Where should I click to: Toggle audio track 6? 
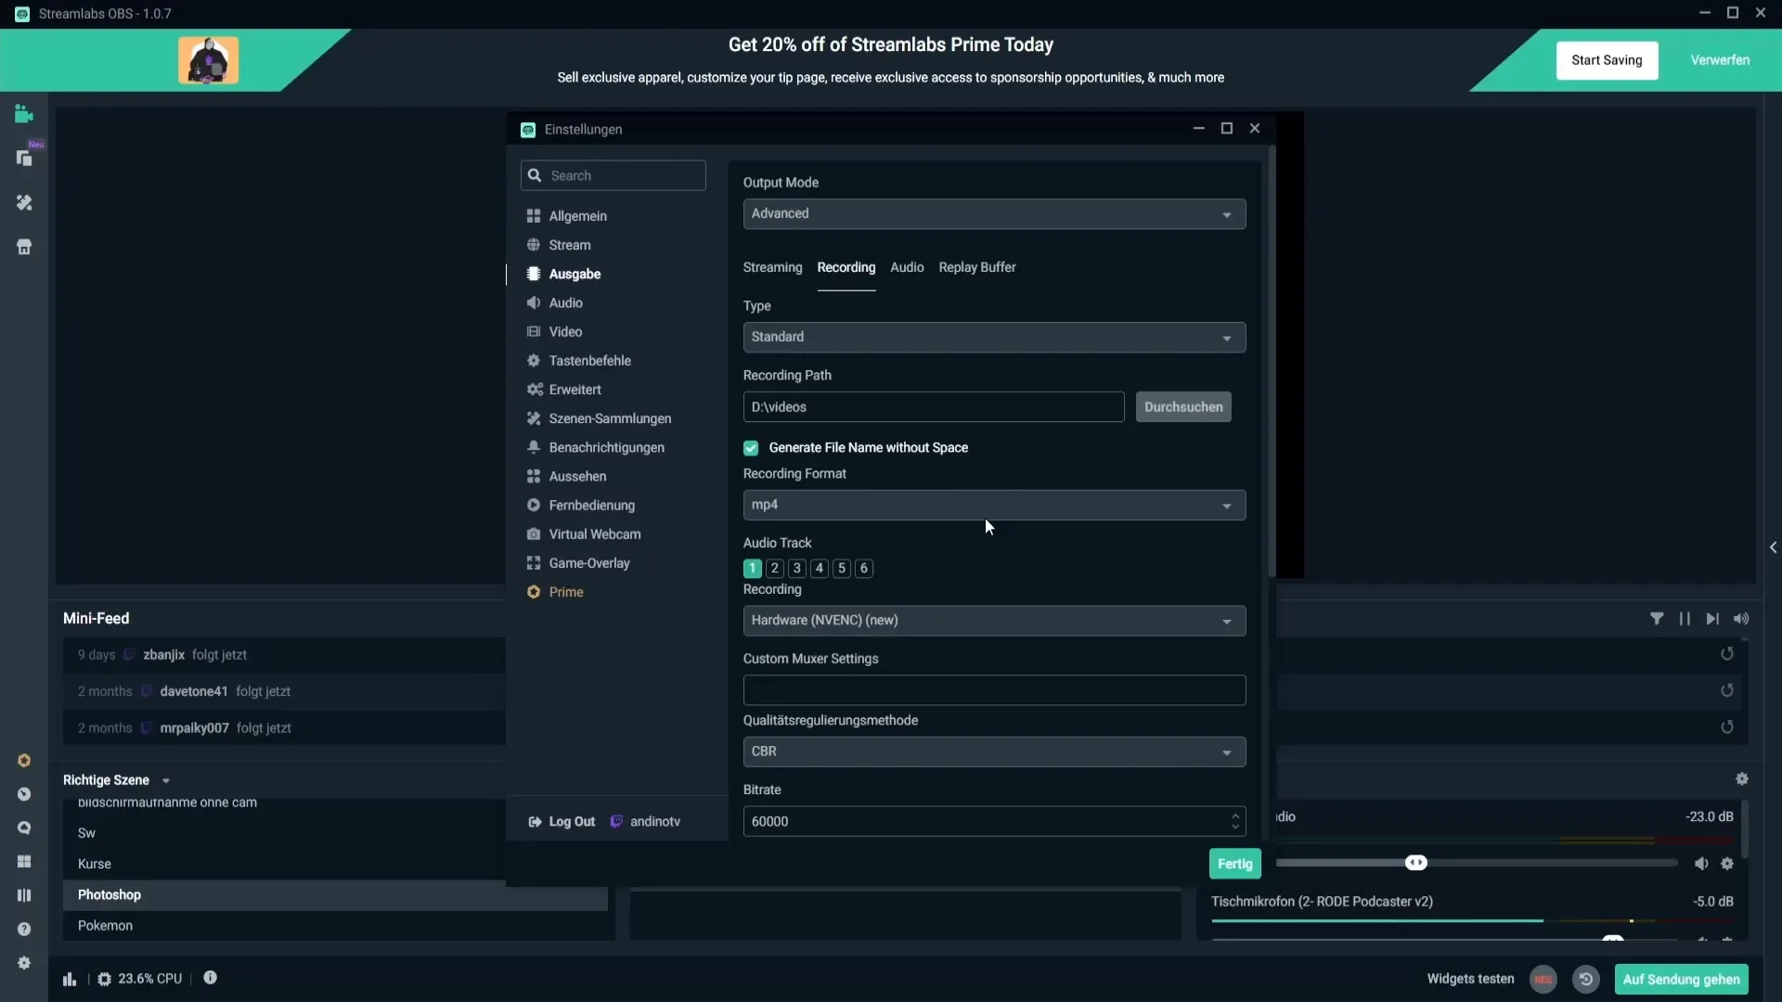(x=864, y=569)
